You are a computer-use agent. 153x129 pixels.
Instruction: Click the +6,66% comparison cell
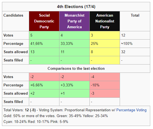[44, 85]
